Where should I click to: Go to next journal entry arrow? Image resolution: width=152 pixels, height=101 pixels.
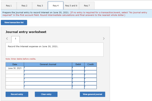(104, 39)
